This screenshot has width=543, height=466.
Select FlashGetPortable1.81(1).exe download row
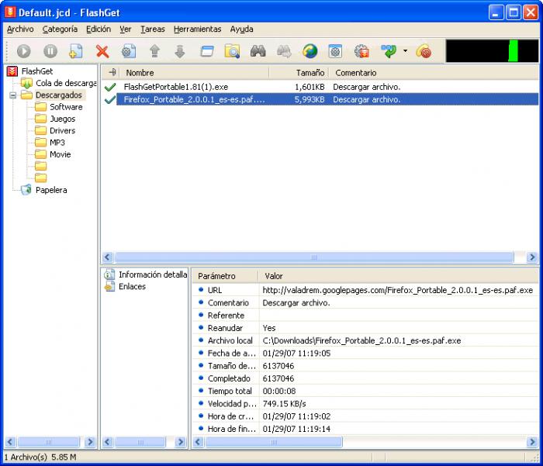click(x=176, y=87)
